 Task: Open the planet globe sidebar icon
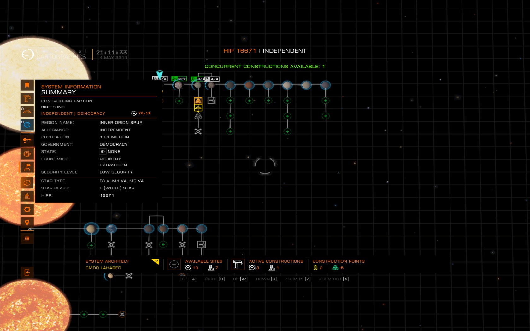click(27, 154)
